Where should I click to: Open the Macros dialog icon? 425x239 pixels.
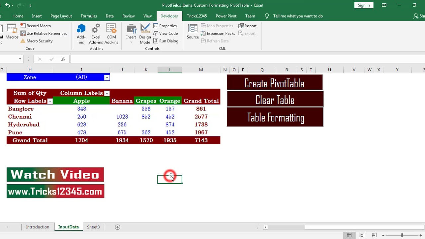12,32
